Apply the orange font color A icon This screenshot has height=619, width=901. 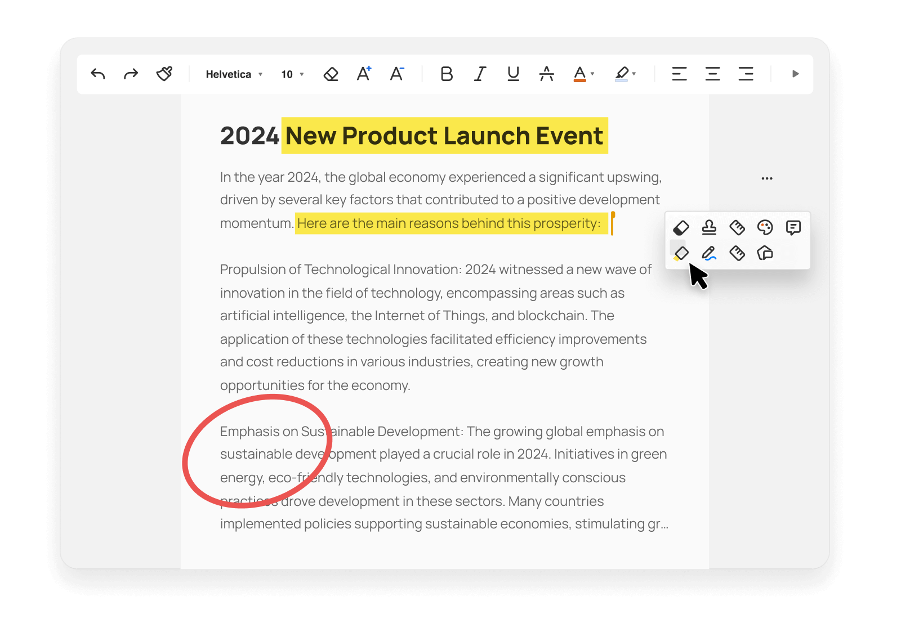pyautogui.click(x=580, y=74)
